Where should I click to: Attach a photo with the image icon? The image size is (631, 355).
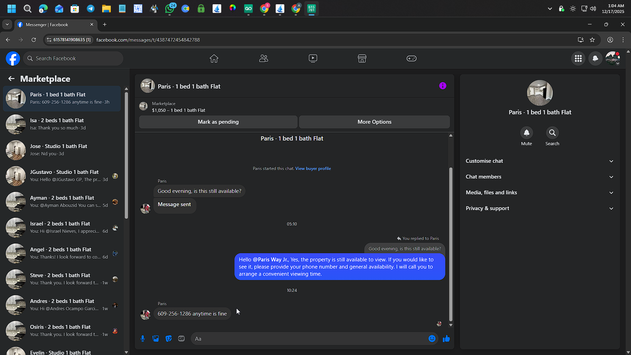156,339
